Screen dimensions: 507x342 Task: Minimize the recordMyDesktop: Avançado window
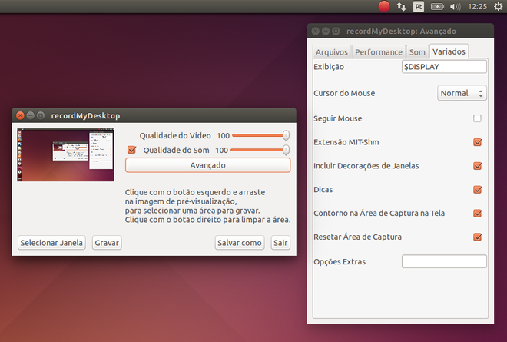click(326, 31)
